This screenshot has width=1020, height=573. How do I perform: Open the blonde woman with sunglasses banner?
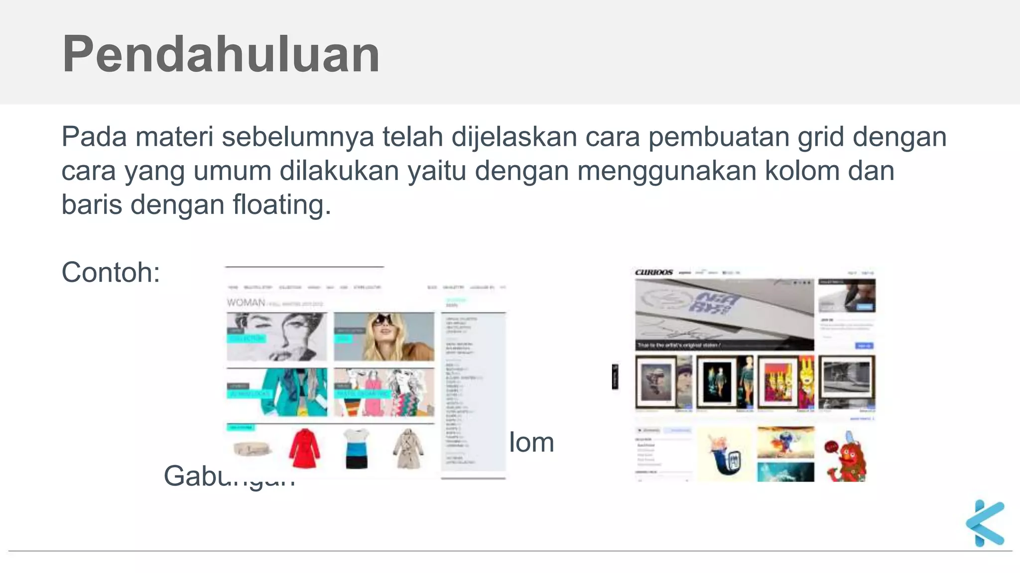[384, 337]
